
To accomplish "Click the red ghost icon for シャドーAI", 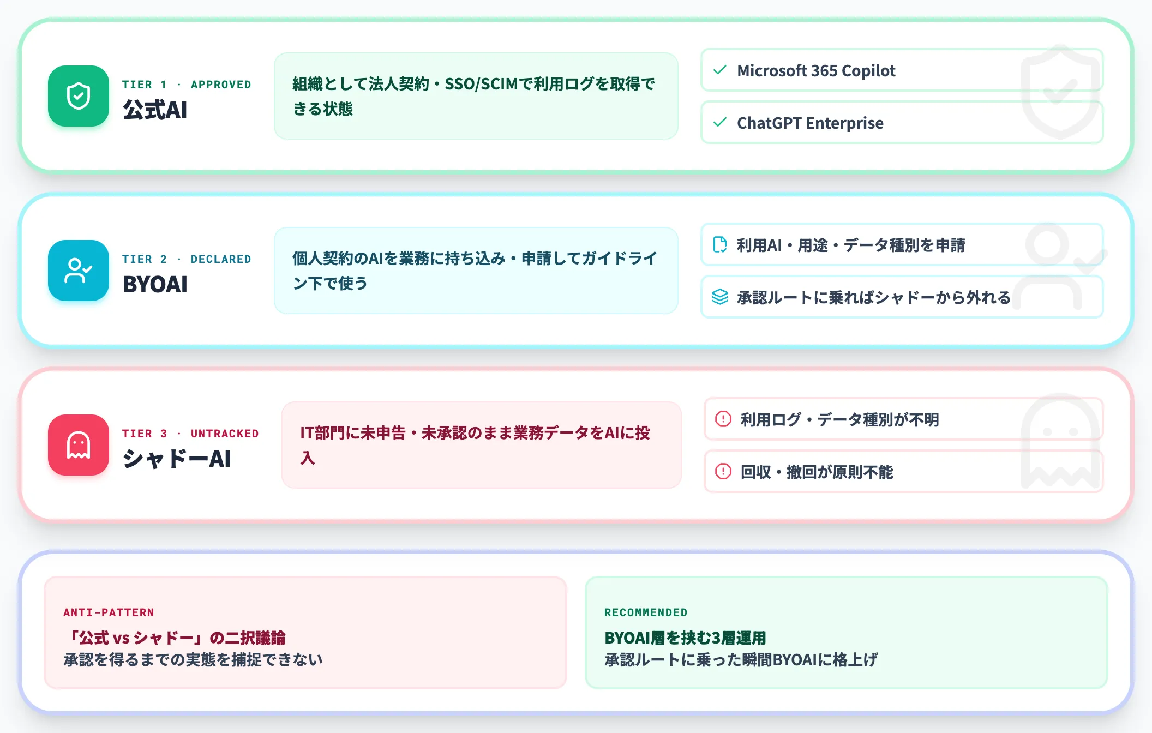I will coord(79,445).
